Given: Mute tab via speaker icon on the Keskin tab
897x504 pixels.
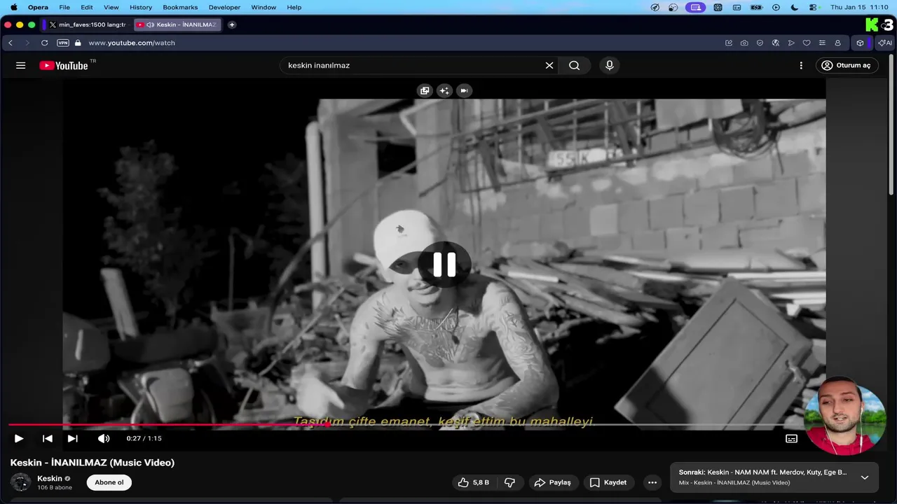Looking at the screenshot, I should 150,24.
